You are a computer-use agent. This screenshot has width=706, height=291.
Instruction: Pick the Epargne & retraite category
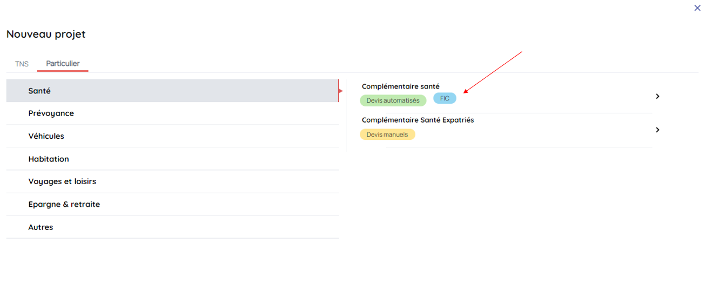click(x=64, y=205)
